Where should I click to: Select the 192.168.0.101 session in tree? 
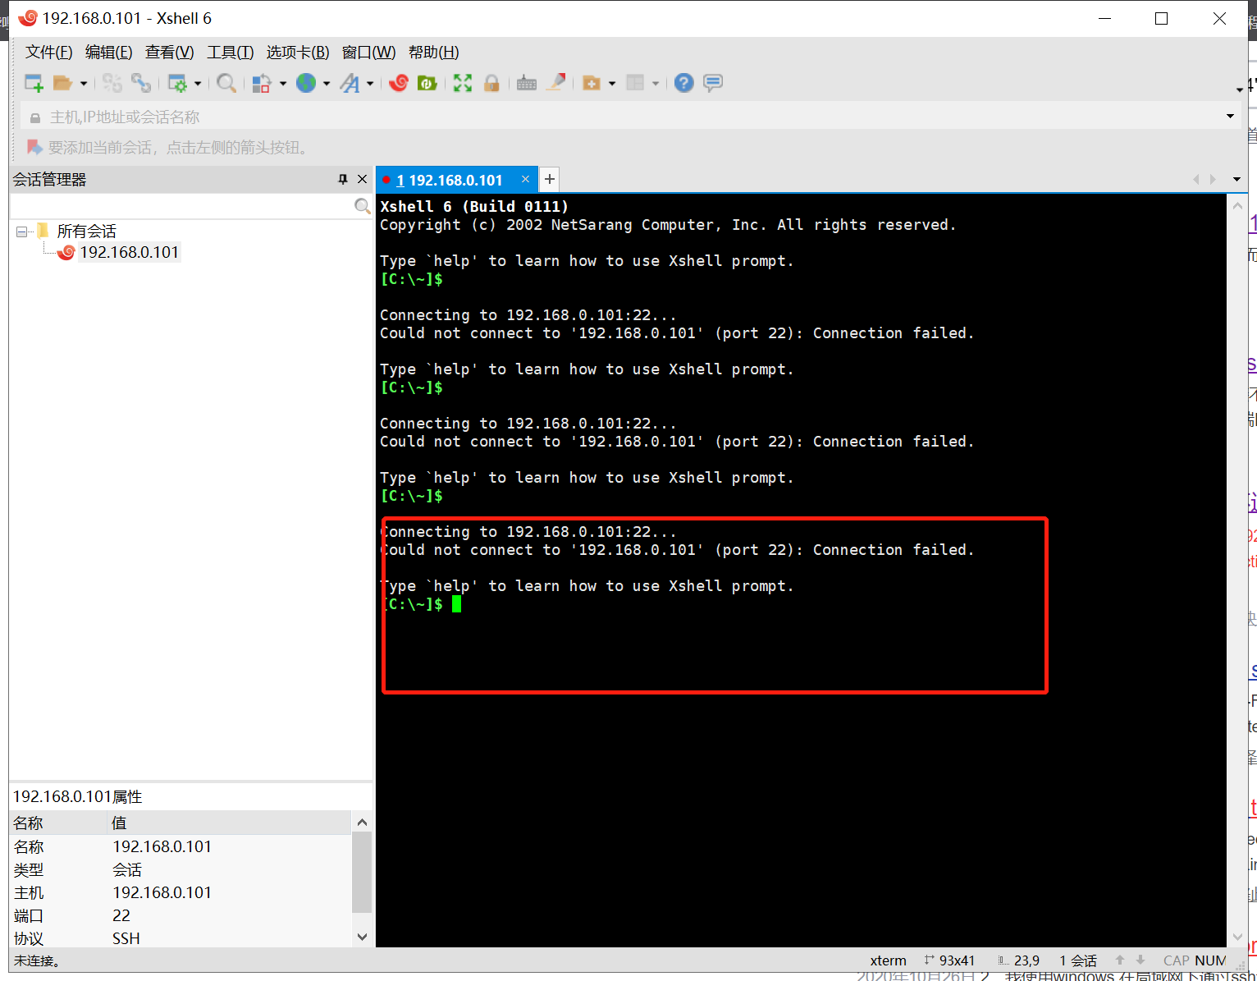129,252
